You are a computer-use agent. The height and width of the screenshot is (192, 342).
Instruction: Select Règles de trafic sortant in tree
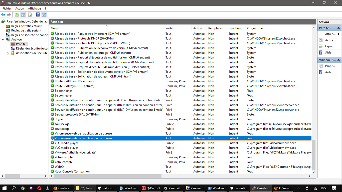click(x=26, y=30)
